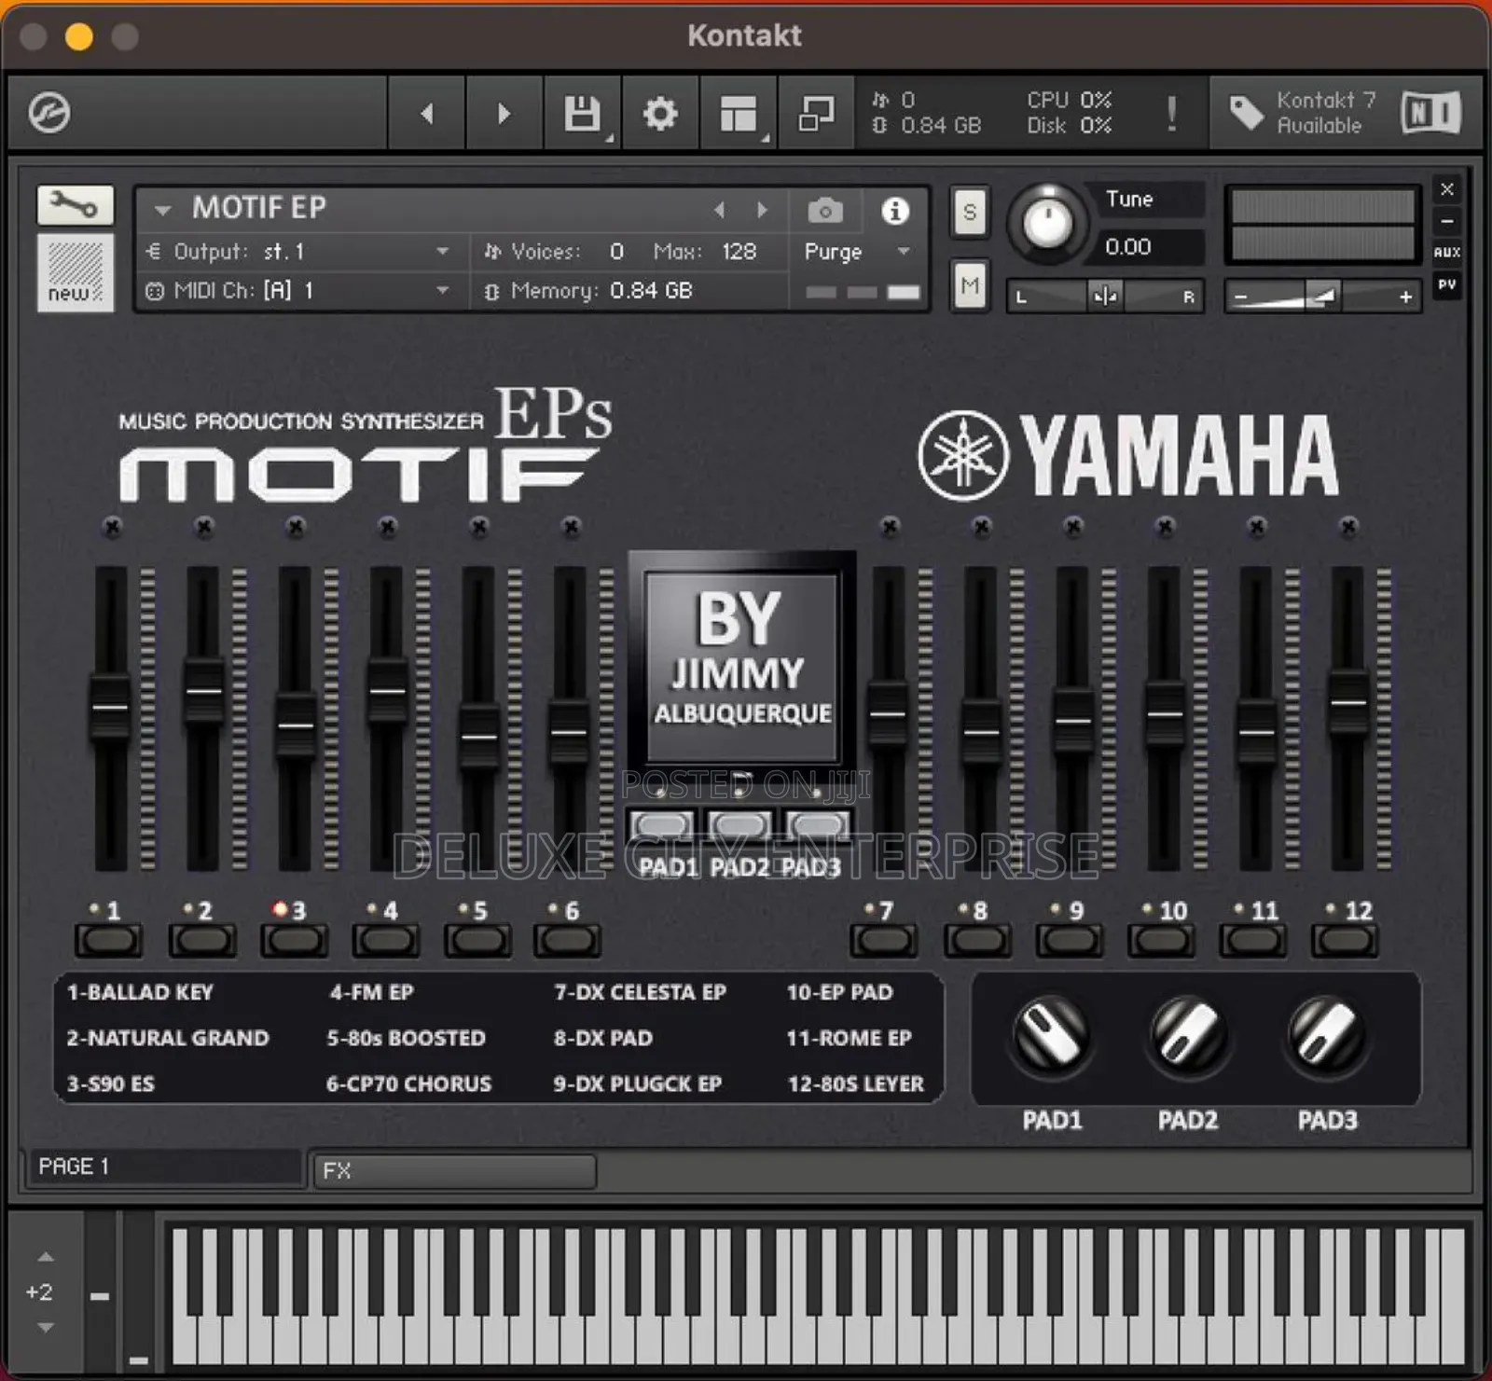Open the Purge dropdown menu
Image resolution: width=1492 pixels, height=1381 pixels.
856,252
